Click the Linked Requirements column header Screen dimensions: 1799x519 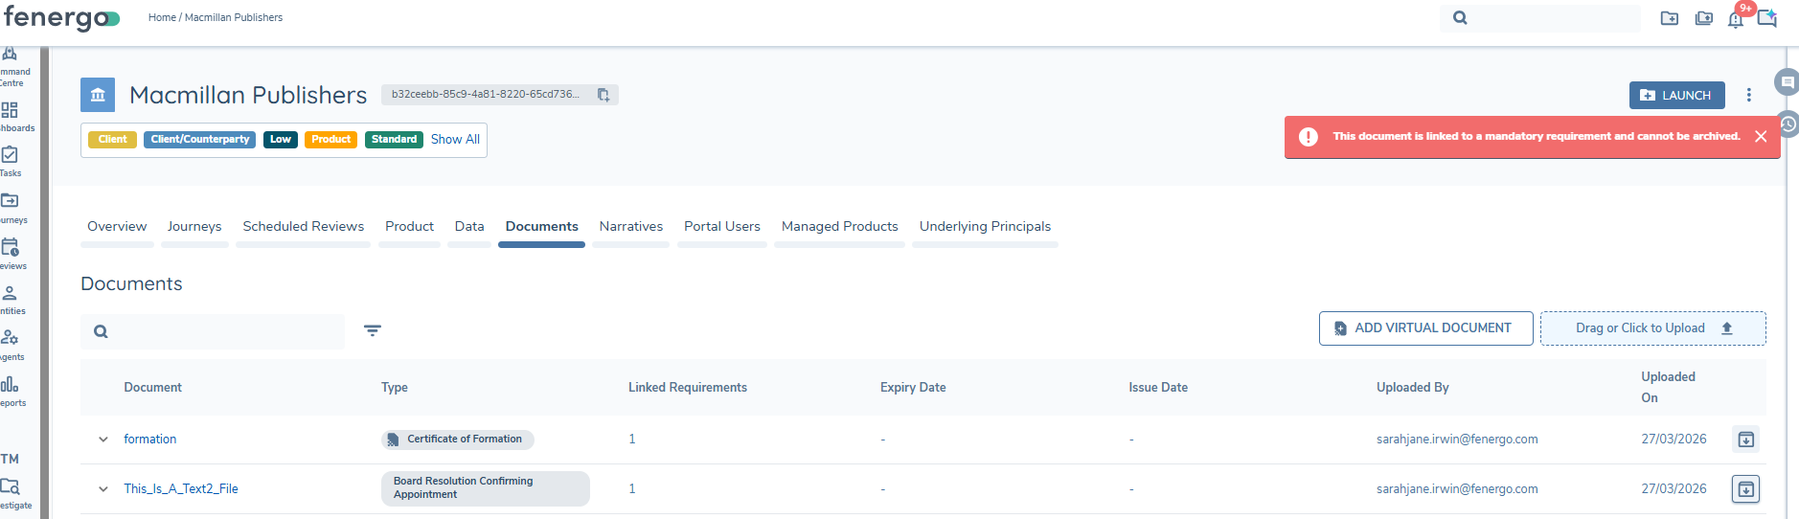point(688,388)
